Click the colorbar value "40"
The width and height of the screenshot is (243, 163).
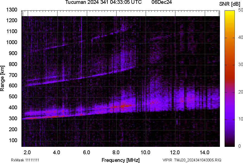(x=241, y=37)
